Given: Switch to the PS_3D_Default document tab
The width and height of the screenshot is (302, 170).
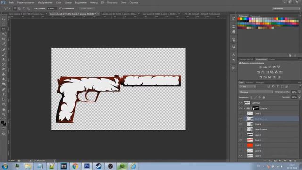Looking at the screenshot, I should (x=202, y=14).
